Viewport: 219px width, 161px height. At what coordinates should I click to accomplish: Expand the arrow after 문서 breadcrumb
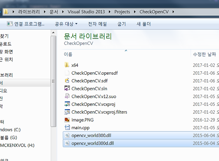pos(63,12)
